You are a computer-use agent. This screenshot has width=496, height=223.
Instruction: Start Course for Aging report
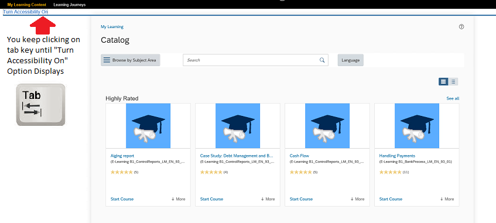[122, 199]
